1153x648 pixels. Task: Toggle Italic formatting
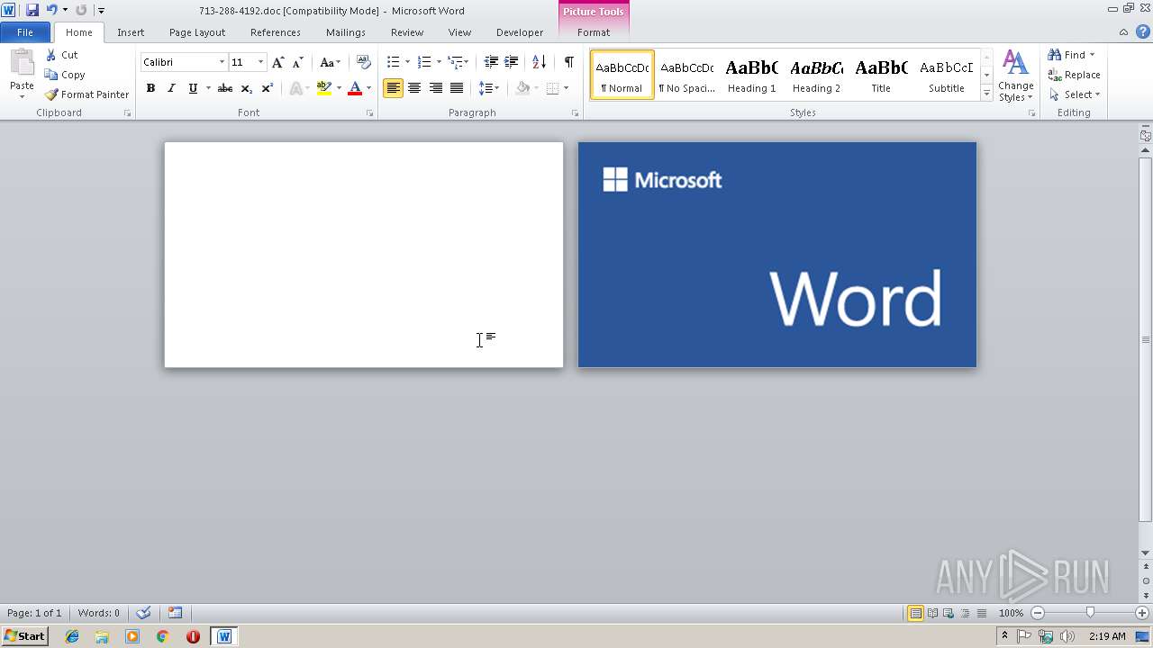(x=171, y=88)
